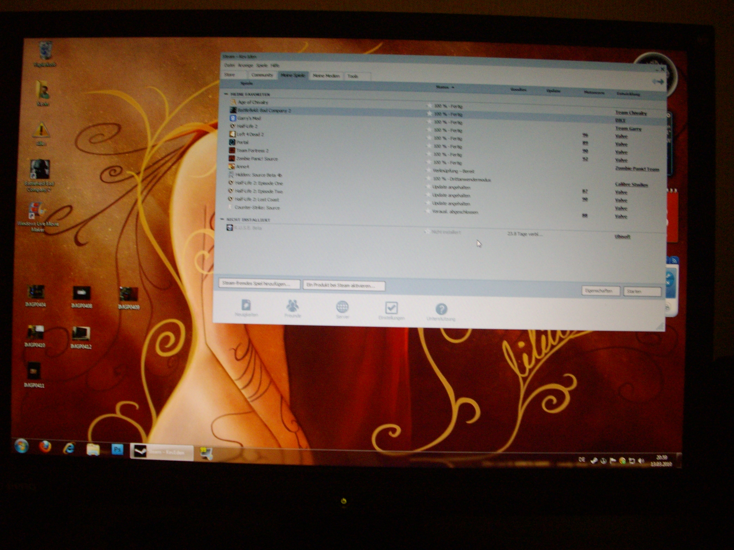Click R.U.S.E. Beta game icon
The width and height of the screenshot is (734, 550).
point(230,227)
